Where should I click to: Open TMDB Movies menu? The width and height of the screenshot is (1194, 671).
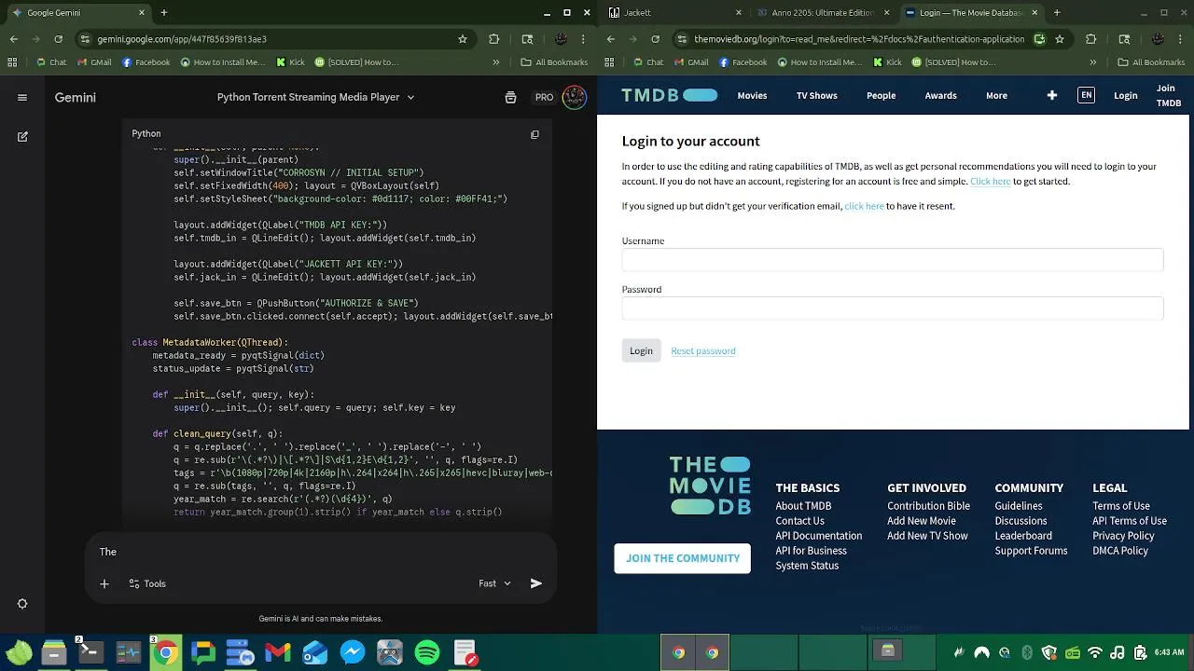(x=752, y=96)
